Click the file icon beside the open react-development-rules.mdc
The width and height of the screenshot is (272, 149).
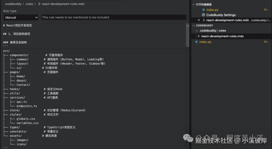point(204,20)
